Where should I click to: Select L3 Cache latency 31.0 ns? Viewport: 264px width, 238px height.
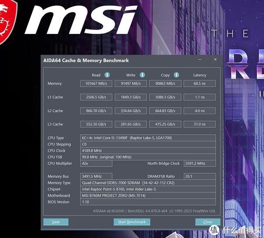[x=199, y=124]
